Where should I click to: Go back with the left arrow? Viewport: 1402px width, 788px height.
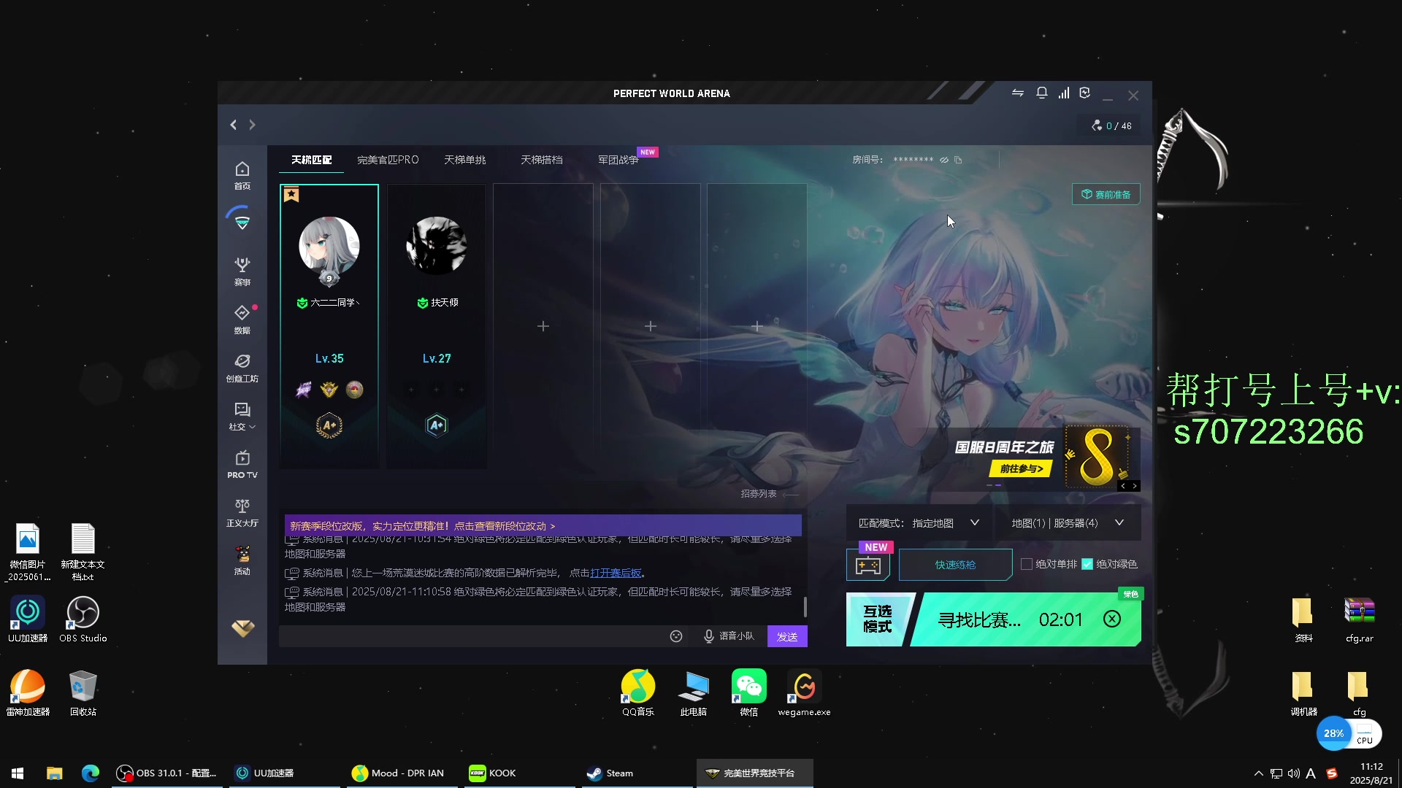[234, 125]
